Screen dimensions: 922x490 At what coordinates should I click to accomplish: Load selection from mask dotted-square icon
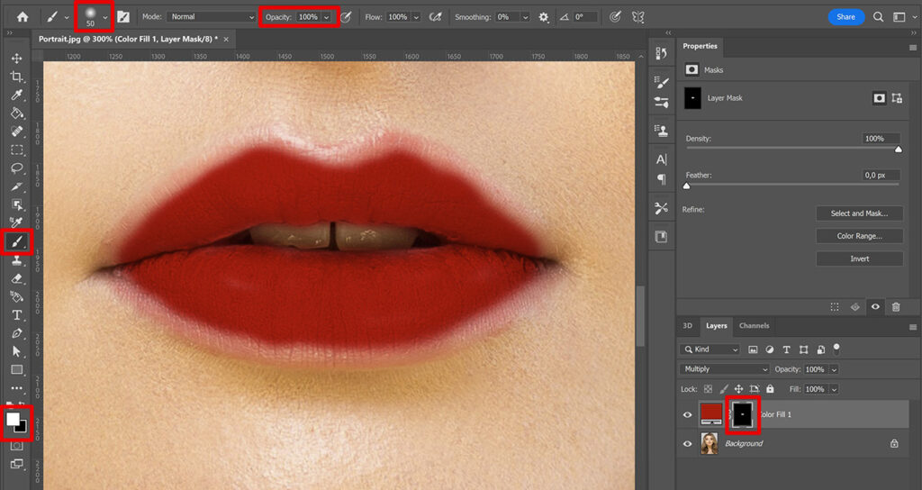pos(835,307)
